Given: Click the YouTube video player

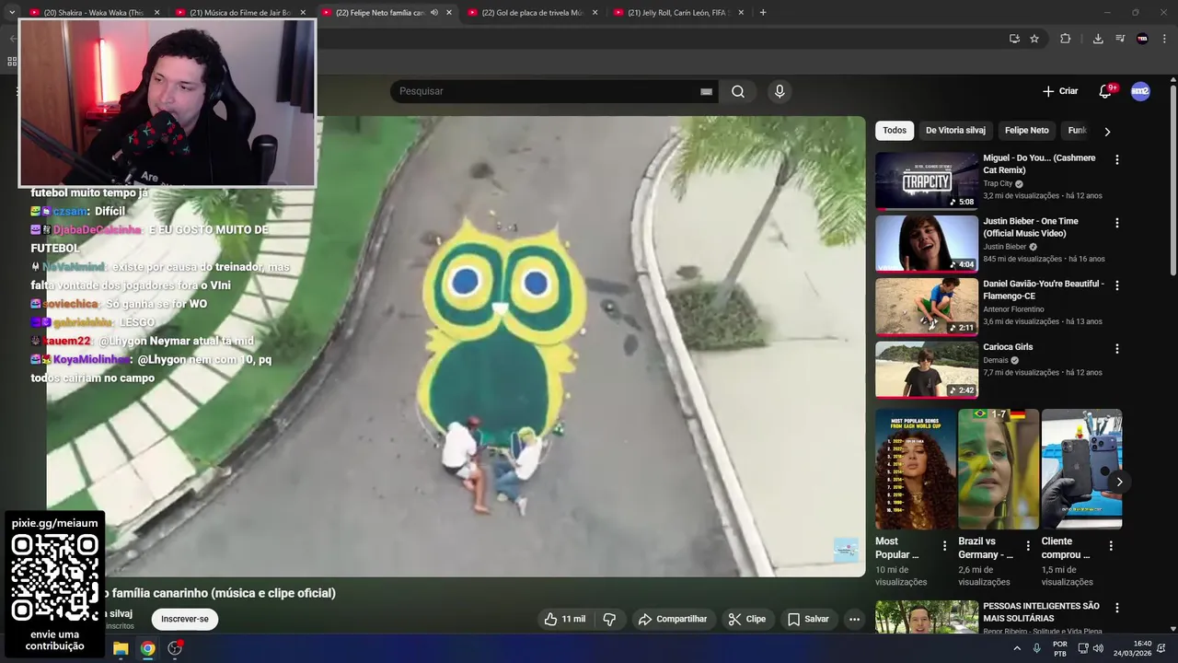Looking at the screenshot, I should pyautogui.click(x=456, y=346).
